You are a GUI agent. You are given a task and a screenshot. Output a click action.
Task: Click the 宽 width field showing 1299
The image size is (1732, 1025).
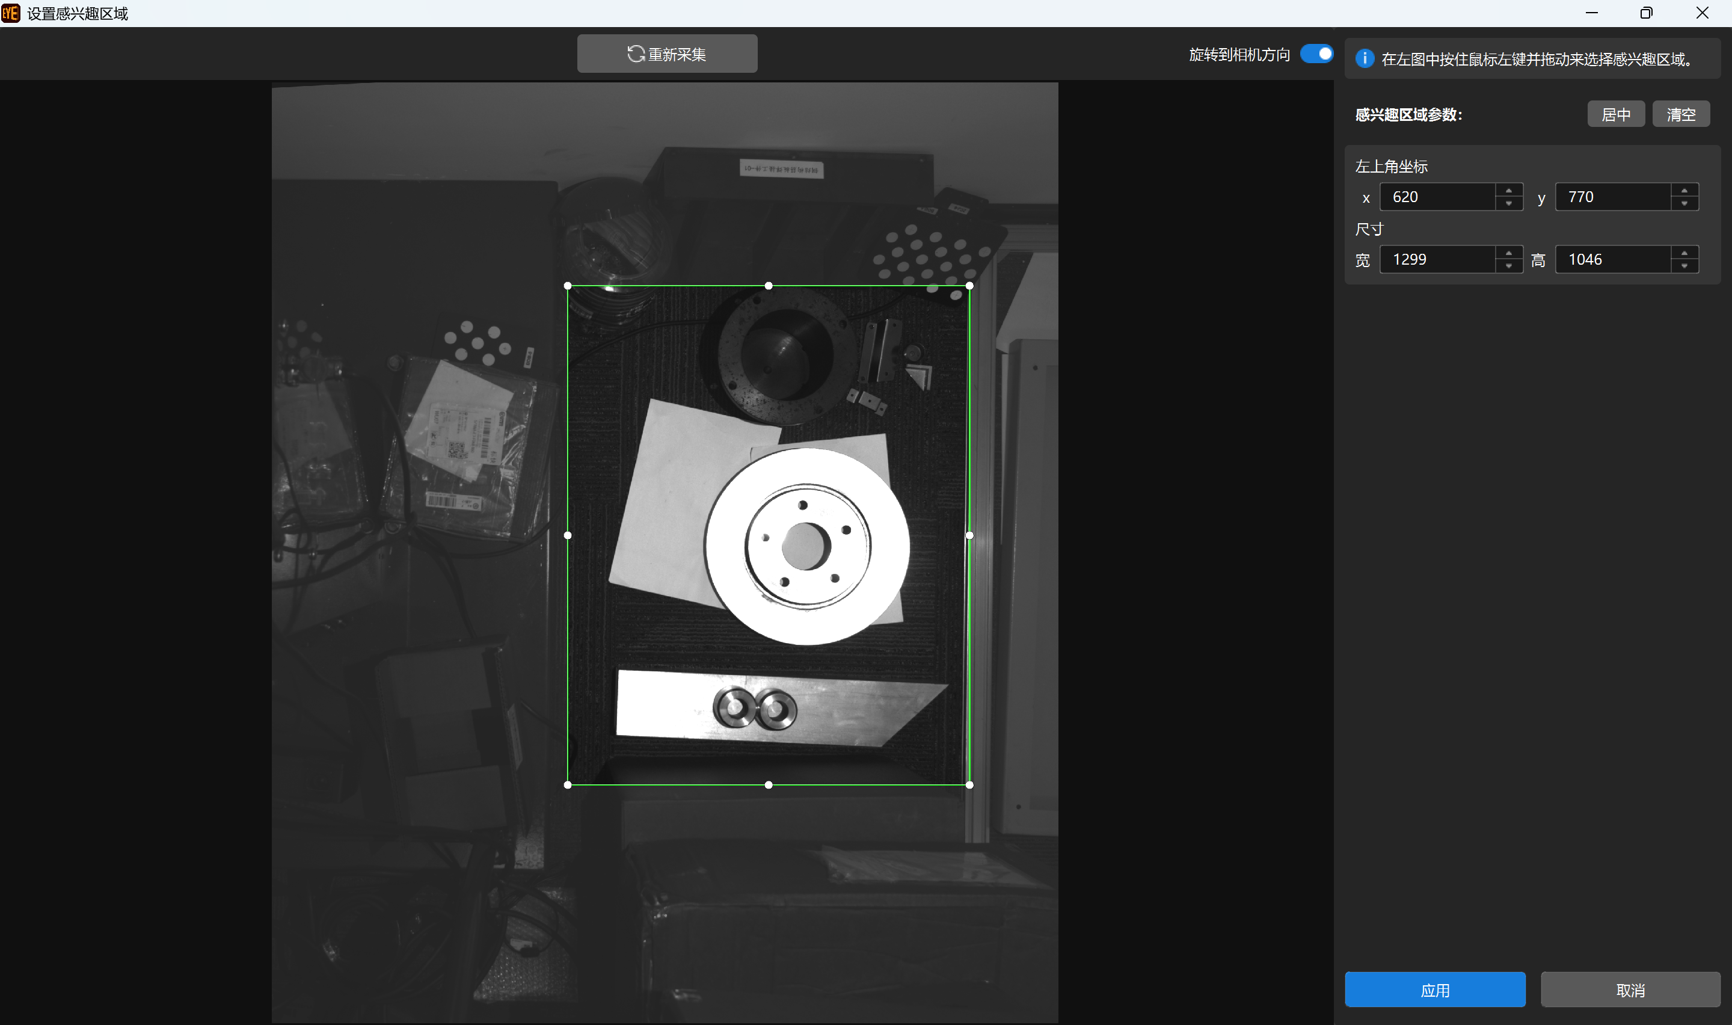tap(1437, 259)
